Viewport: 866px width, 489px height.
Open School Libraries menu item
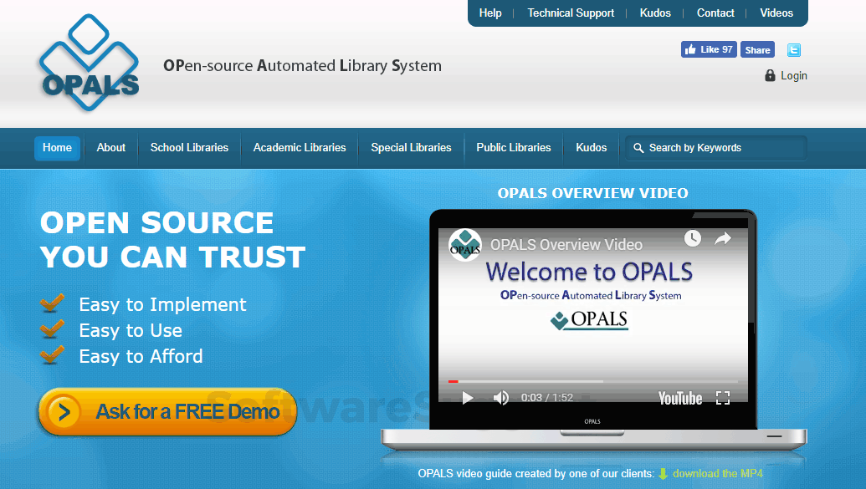pos(189,148)
